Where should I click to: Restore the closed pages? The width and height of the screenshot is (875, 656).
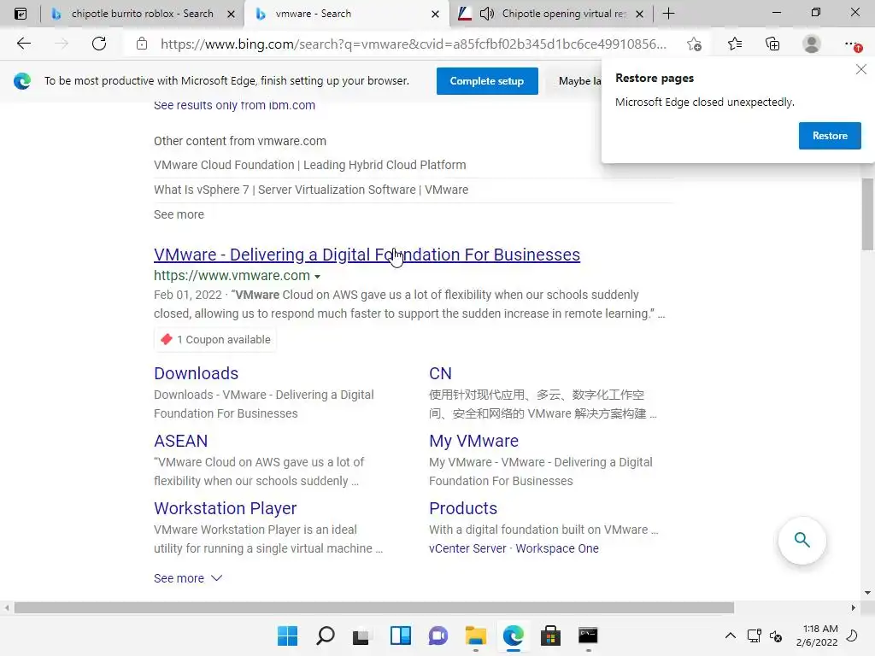(x=830, y=136)
